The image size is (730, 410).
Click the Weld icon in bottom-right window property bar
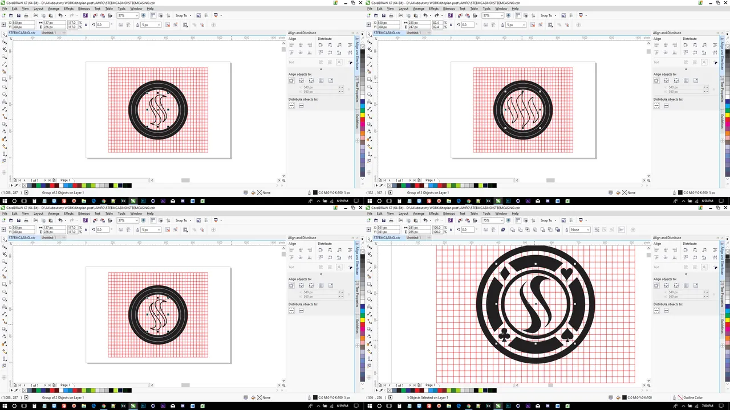[x=512, y=229]
